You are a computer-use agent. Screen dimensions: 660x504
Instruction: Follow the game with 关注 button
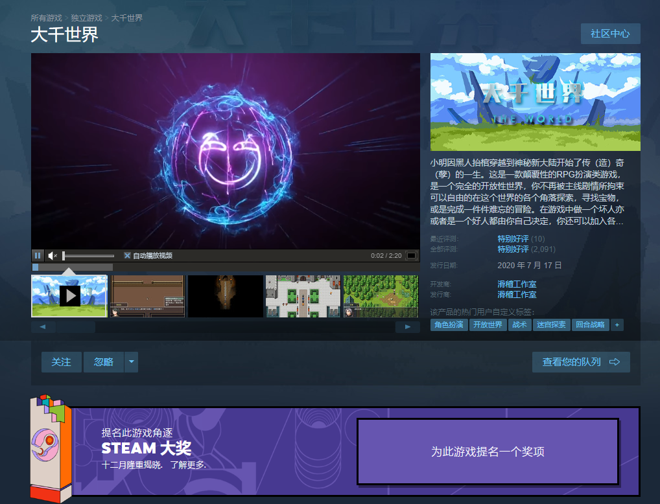pos(62,362)
